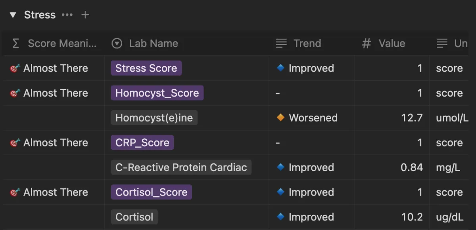
Task: Click the Trend text-property lines icon
Action: (x=281, y=44)
